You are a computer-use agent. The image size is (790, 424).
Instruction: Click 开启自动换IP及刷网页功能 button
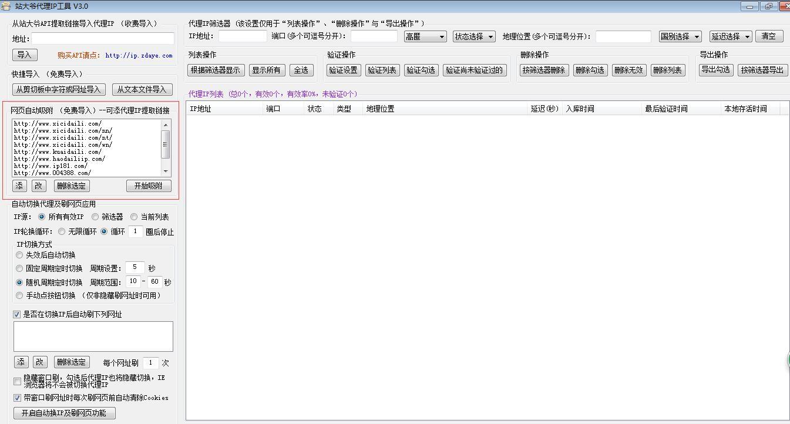tap(64, 413)
